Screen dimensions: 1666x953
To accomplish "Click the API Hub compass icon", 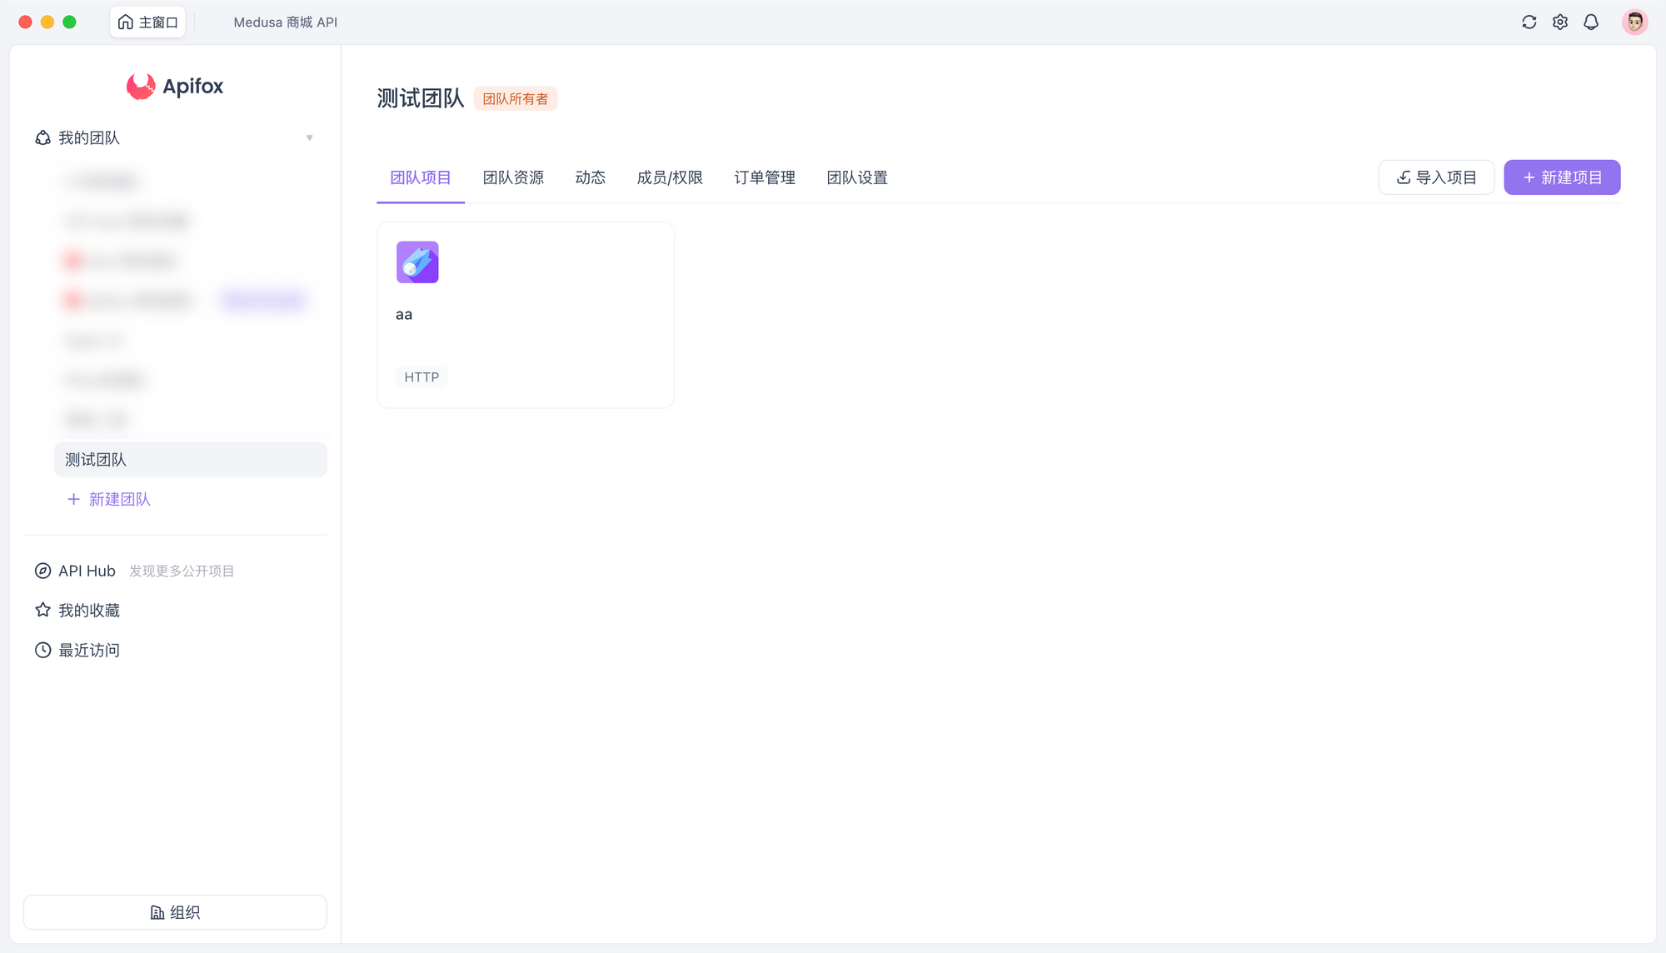I will 42,571.
